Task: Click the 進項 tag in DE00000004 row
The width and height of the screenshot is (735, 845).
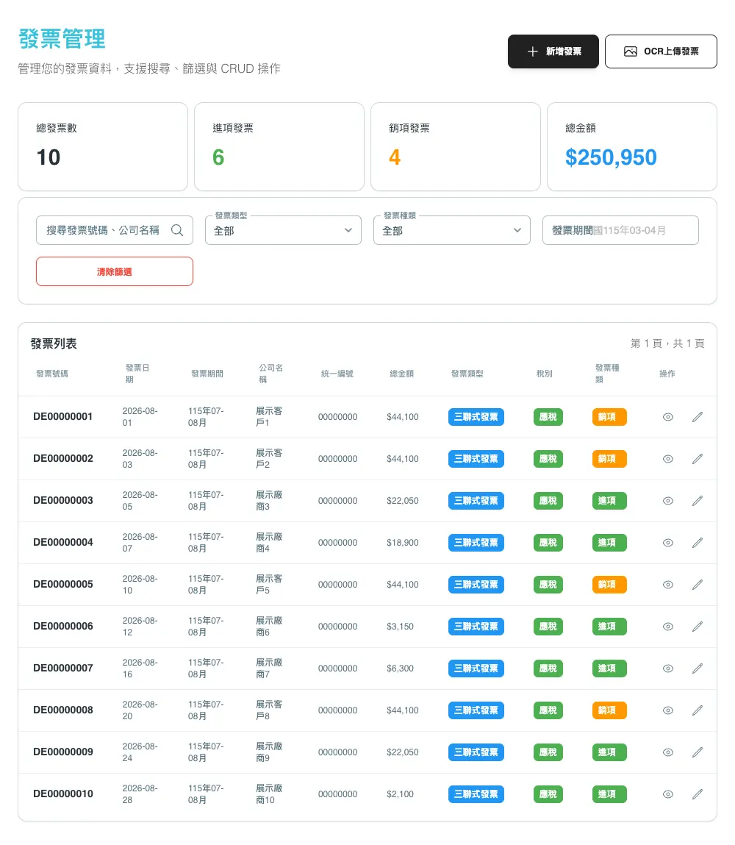Action: point(609,543)
